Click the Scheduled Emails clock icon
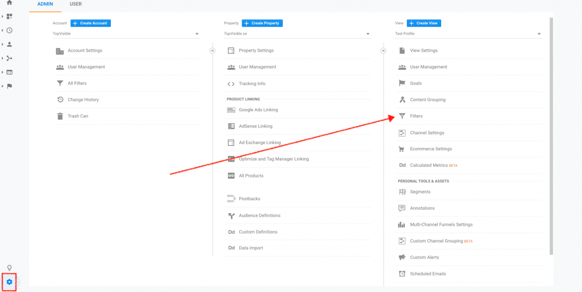 coord(402,274)
